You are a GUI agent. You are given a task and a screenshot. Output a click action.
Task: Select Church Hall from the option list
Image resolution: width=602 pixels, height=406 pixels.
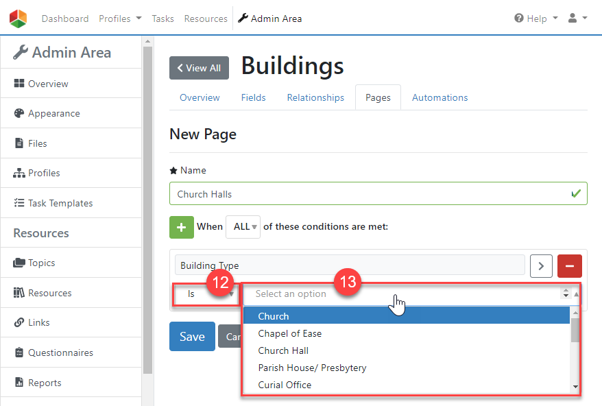283,350
